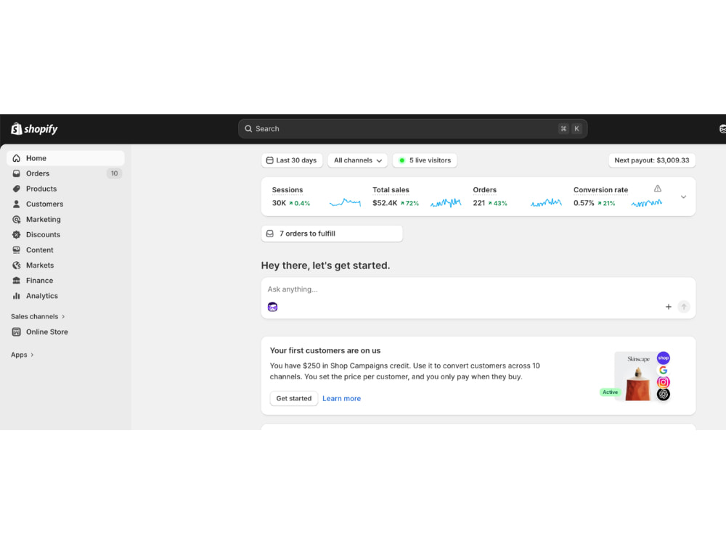Click the Shopify logo
This screenshot has height=544, width=726.
pyautogui.click(x=34, y=128)
